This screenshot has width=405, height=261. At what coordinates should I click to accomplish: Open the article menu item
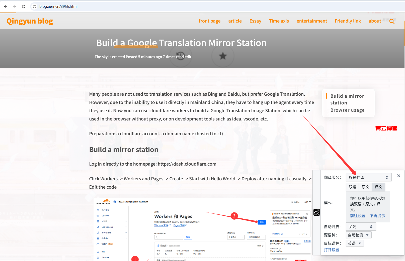(235, 21)
